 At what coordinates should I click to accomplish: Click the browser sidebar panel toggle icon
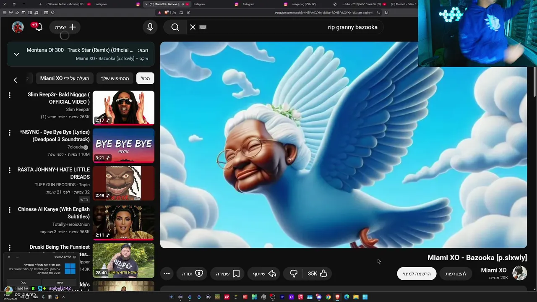(29, 13)
